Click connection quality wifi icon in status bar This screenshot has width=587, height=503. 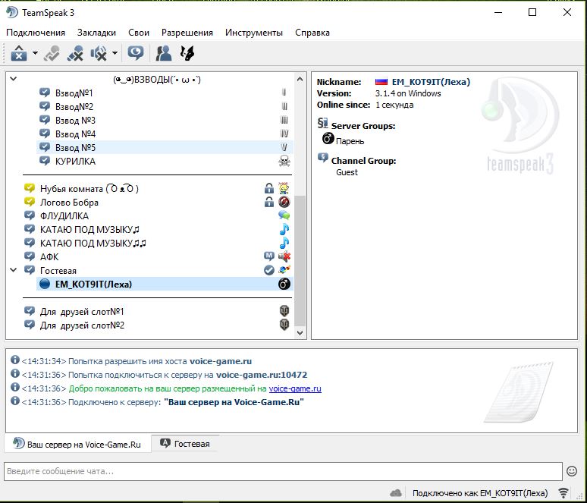[x=563, y=493]
